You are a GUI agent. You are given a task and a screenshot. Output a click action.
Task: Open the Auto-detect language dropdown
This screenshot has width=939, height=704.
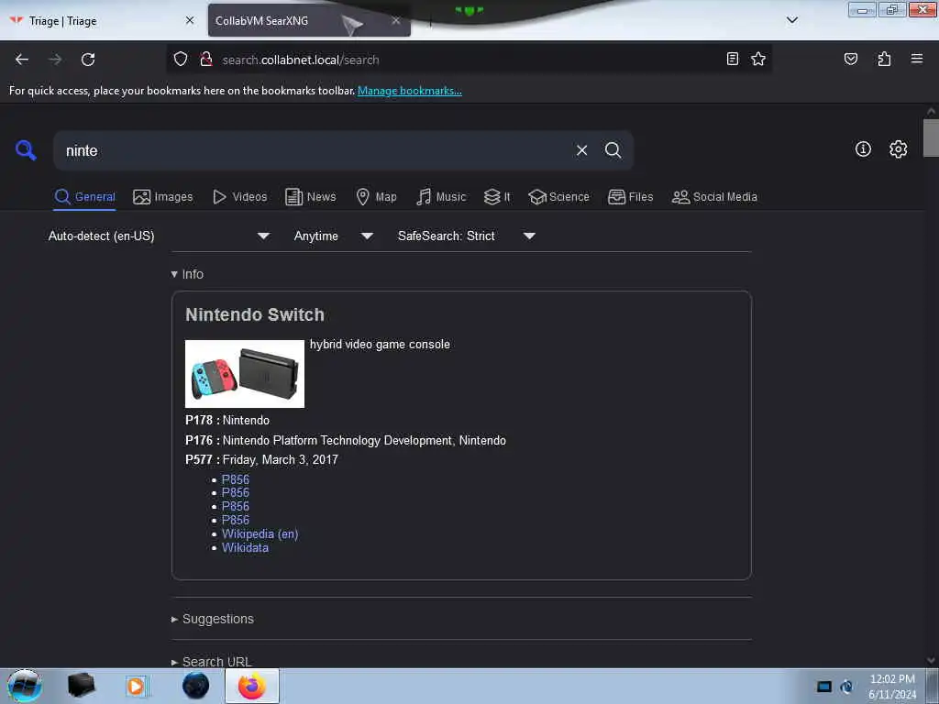coord(159,236)
